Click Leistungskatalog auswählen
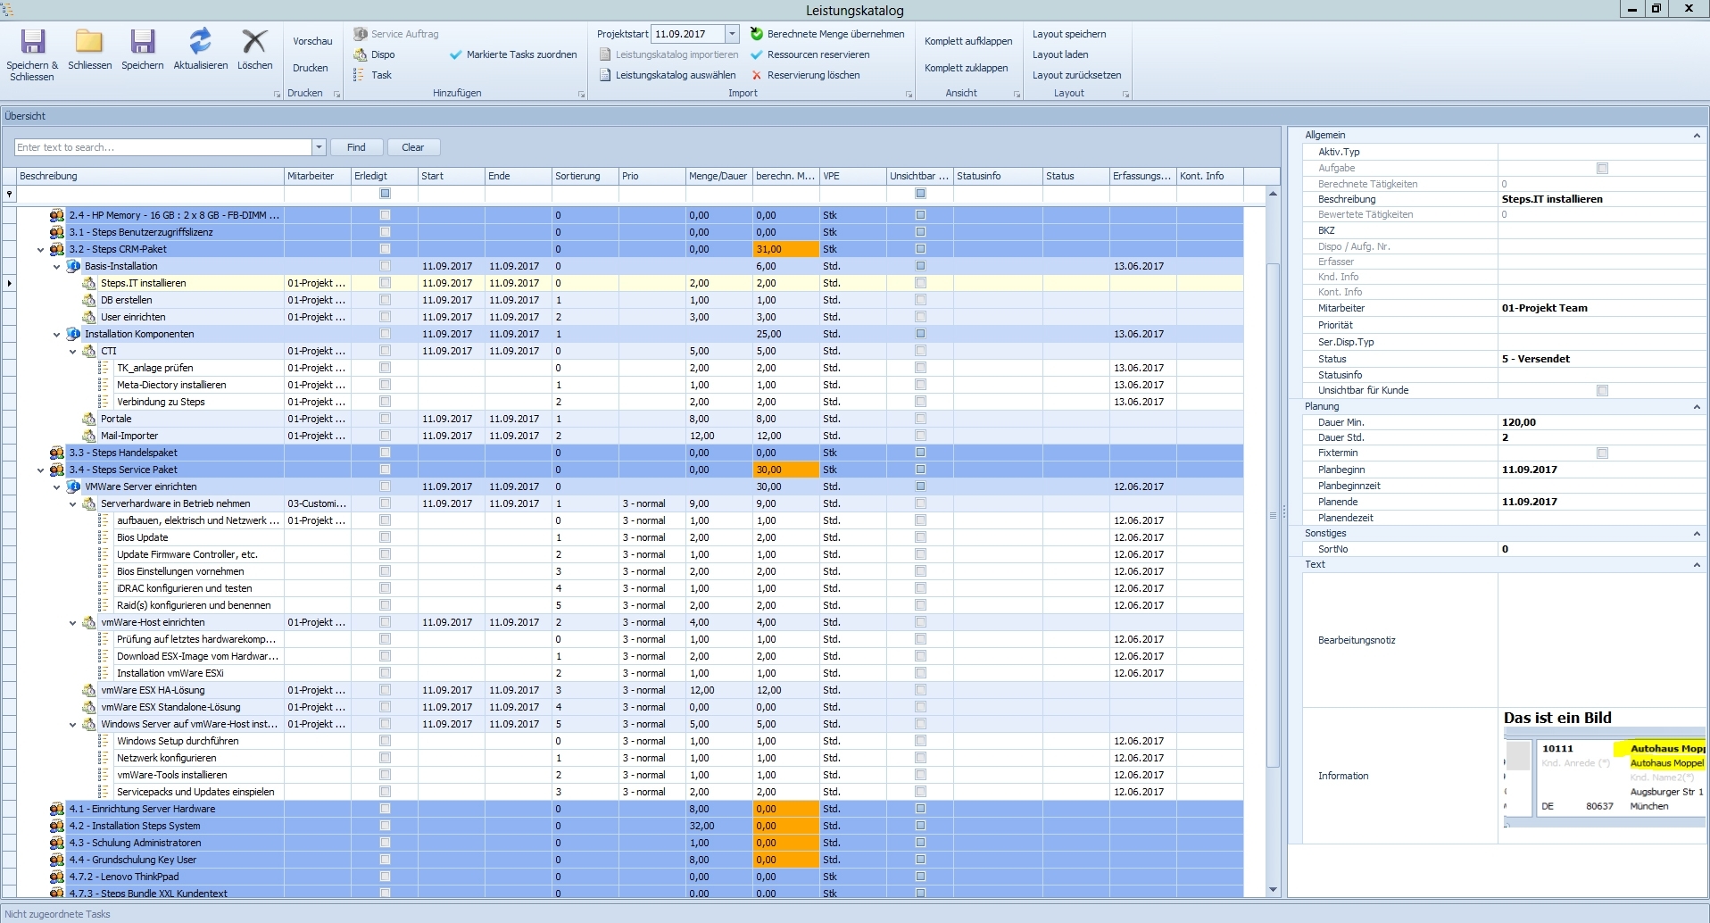The height and width of the screenshot is (923, 1710). tap(675, 75)
